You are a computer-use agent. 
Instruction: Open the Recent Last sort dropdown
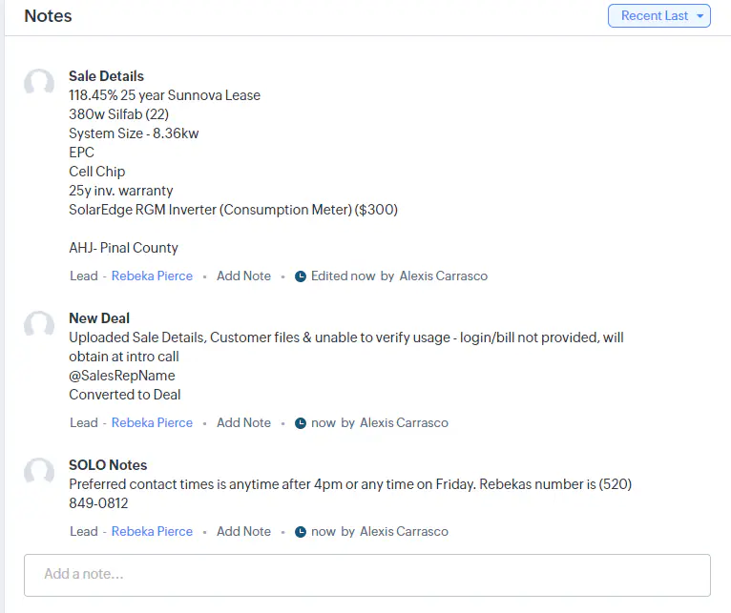[658, 16]
